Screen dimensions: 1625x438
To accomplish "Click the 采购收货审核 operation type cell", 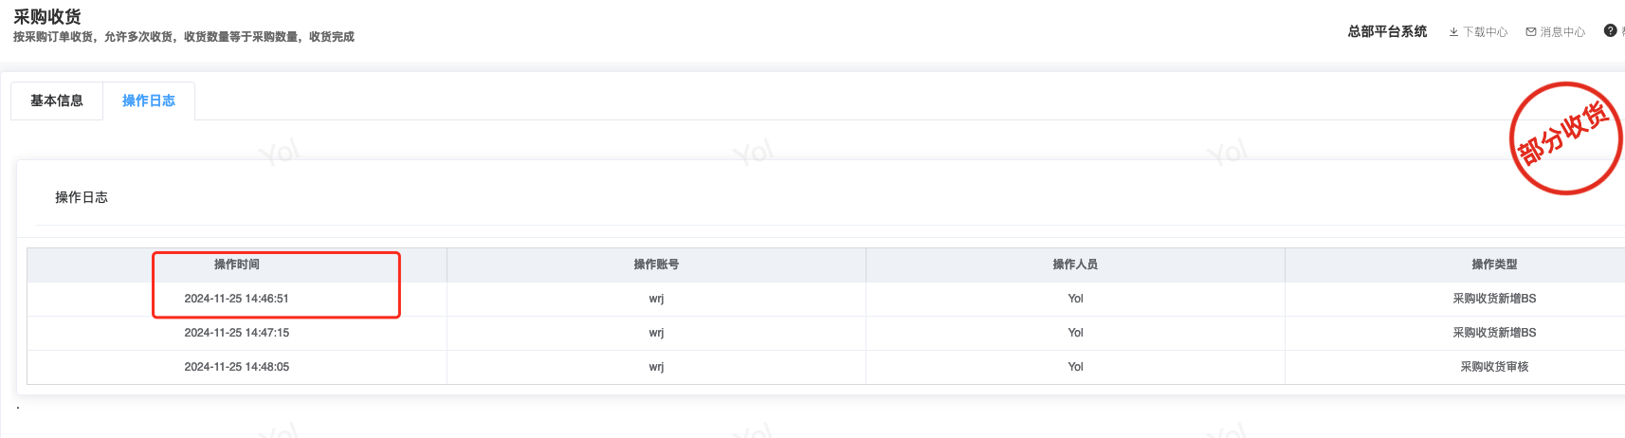I will (1494, 367).
